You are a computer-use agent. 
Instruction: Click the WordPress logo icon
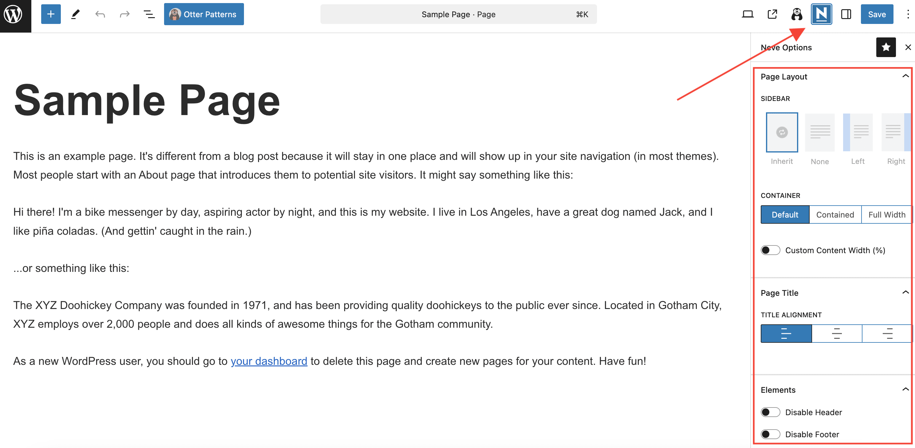click(14, 14)
